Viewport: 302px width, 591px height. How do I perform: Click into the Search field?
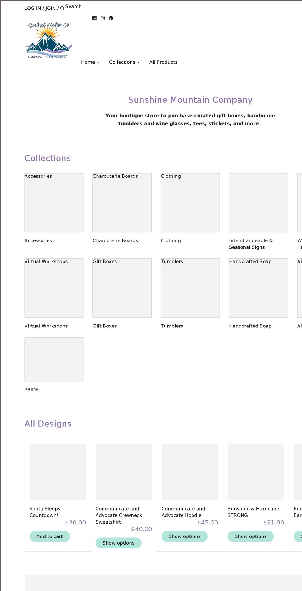point(73,6)
